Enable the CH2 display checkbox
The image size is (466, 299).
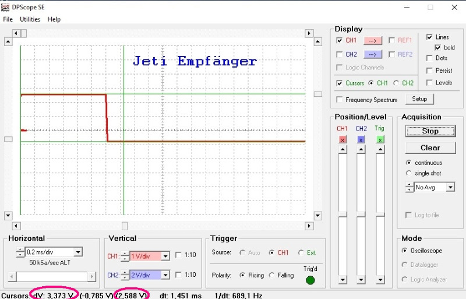click(x=339, y=54)
